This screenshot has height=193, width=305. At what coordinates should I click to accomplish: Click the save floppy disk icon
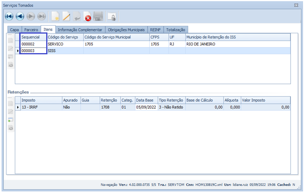coord(98,16)
